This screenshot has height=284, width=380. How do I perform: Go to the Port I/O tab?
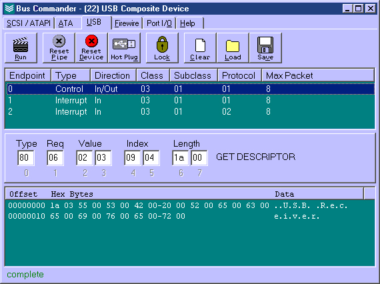(x=159, y=23)
